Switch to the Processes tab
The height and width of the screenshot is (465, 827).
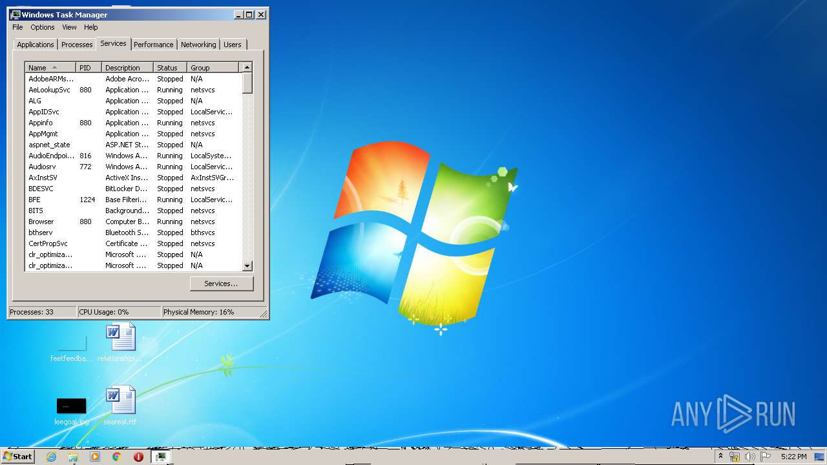[77, 45]
